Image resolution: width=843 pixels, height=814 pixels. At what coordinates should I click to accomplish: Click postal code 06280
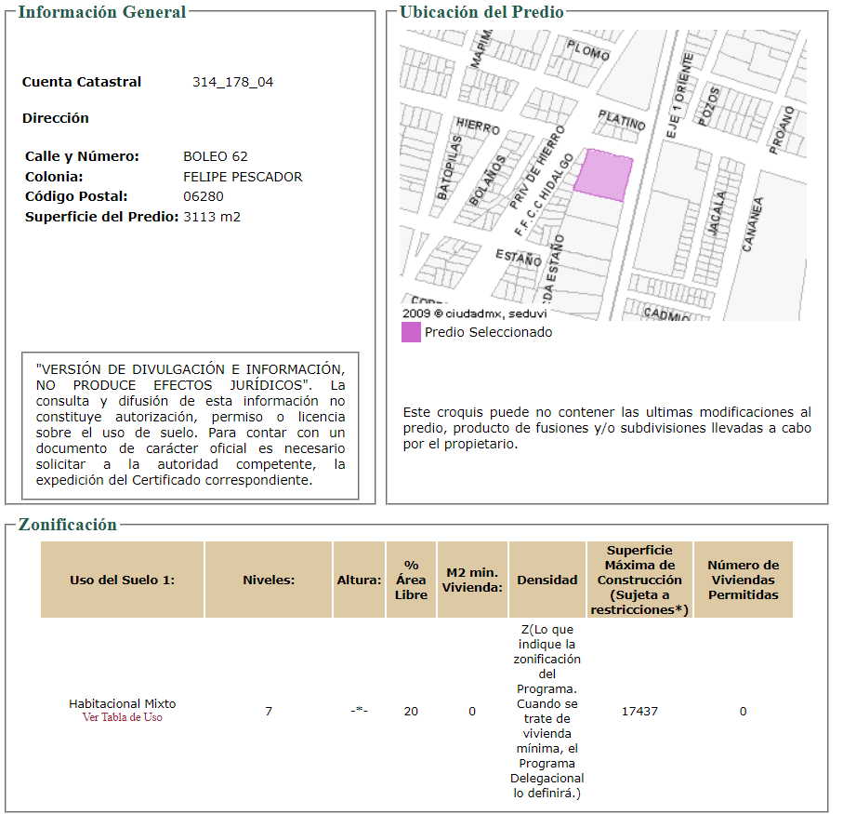click(x=204, y=196)
